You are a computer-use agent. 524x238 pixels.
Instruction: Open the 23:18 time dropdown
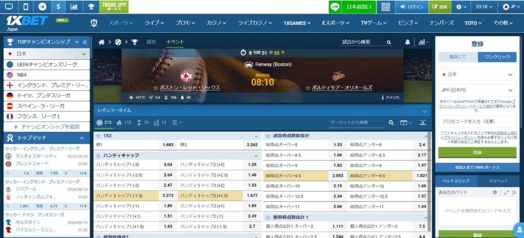[x=484, y=7]
